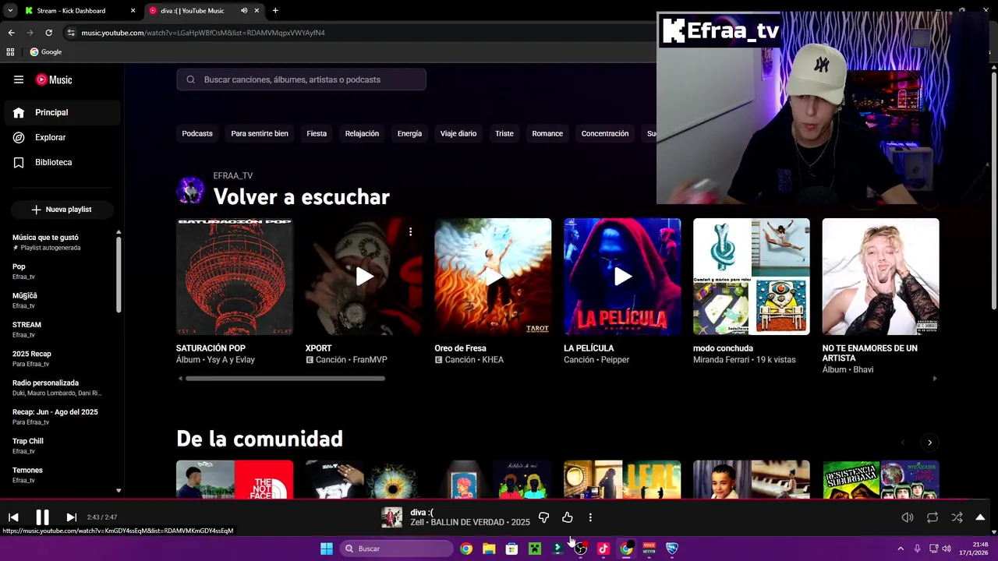Open Música que te gustó playlist
998x561 pixels.
59,242
